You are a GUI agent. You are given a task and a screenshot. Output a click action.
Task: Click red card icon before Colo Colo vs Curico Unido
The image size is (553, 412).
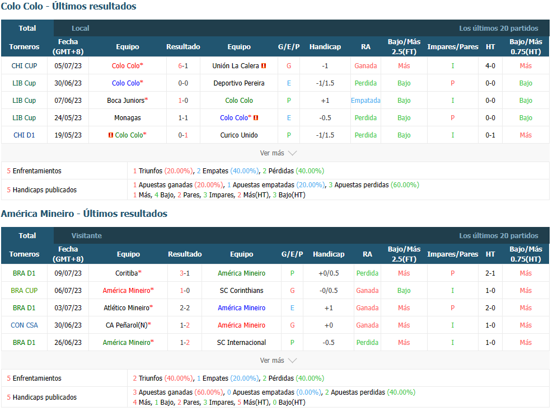click(x=111, y=135)
